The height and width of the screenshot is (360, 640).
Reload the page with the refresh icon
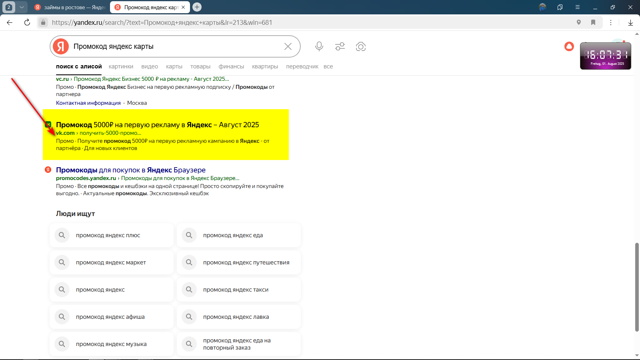pos(27,22)
